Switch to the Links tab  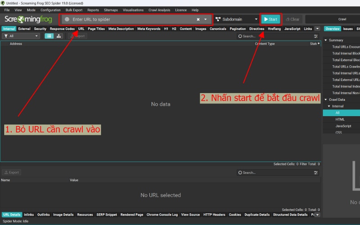point(308,29)
